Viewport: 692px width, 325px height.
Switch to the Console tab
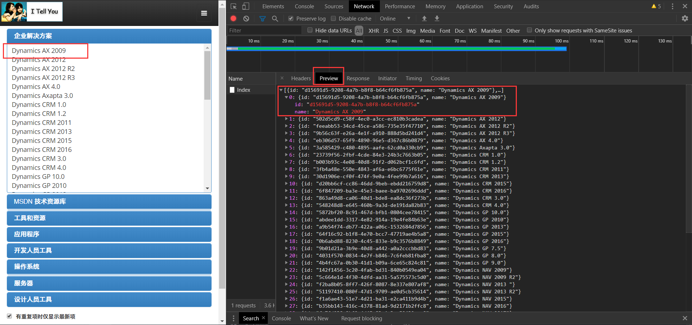pos(304,6)
